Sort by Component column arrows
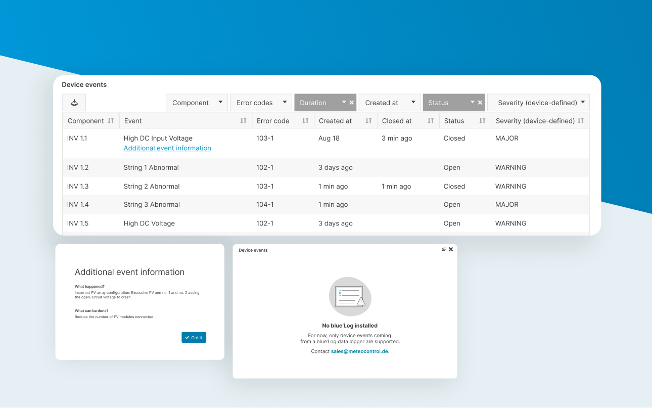Viewport: 652px width, 408px height. 111,121
